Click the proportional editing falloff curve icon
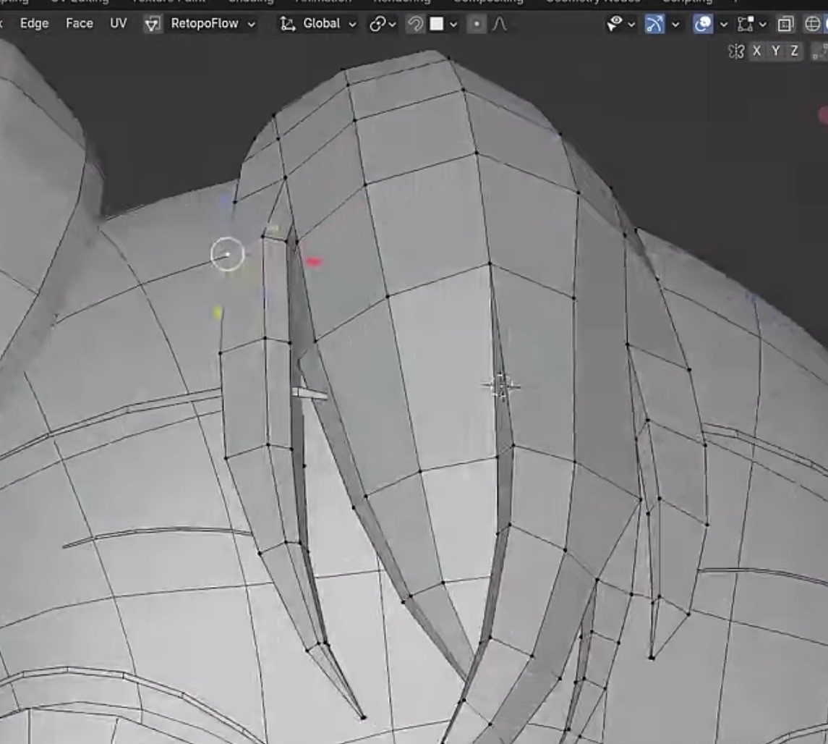Viewport: 828px width, 744px height. coord(499,24)
